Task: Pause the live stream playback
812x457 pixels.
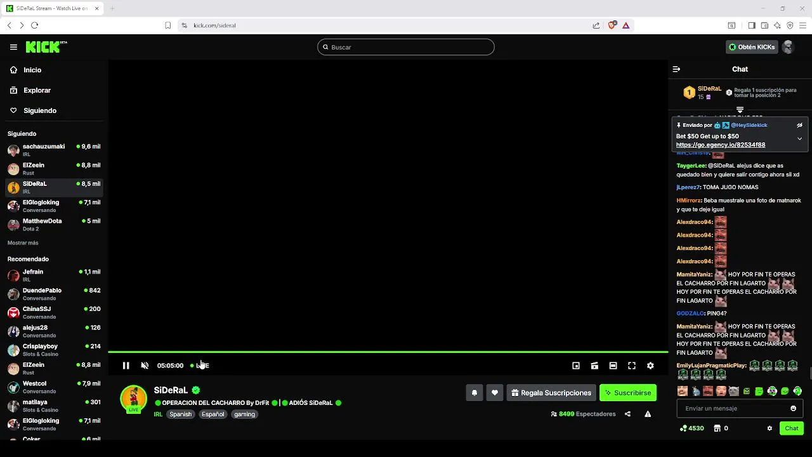Action: pyautogui.click(x=126, y=366)
